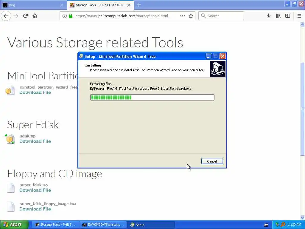Toggle the Firefox sidebar icon

[x=288, y=16]
